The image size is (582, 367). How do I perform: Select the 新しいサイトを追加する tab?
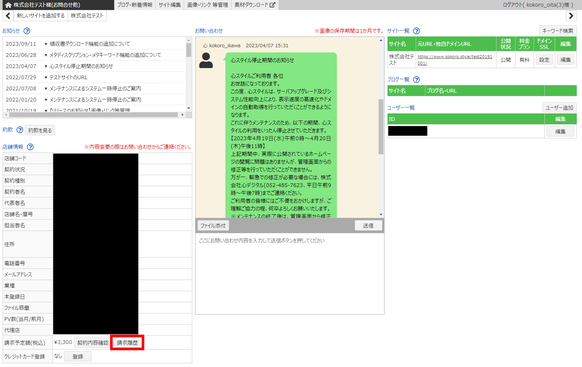[x=41, y=16]
